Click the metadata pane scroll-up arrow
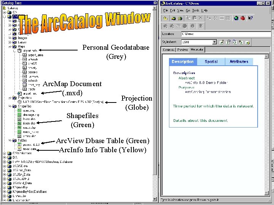This screenshot has width=274, height=205. (x=266, y=56)
